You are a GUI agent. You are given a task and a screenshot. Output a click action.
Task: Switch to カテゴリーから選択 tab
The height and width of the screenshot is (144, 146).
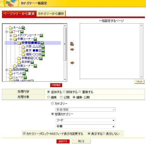(51, 14)
